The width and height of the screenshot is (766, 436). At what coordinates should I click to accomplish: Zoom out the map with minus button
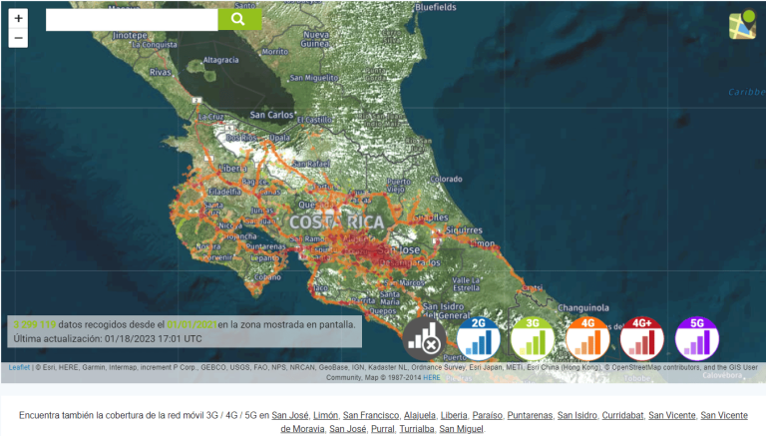tap(18, 38)
